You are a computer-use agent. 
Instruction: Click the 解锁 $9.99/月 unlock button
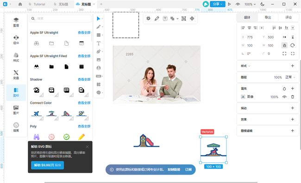47,165
